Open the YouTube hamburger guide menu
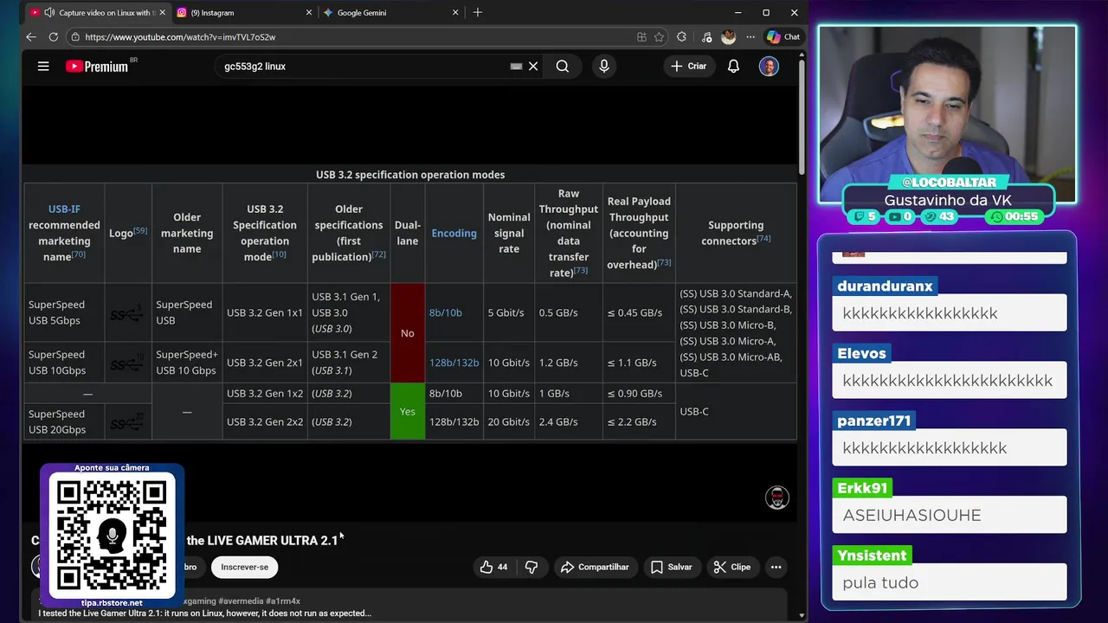 point(43,66)
